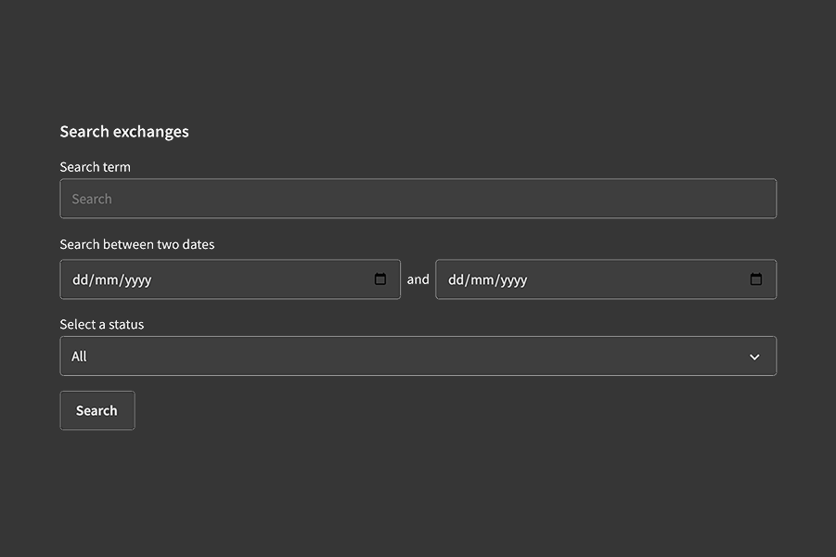Click the calendar icon beside the left date field
Screen dimensions: 836x557
[x=380, y=278]
